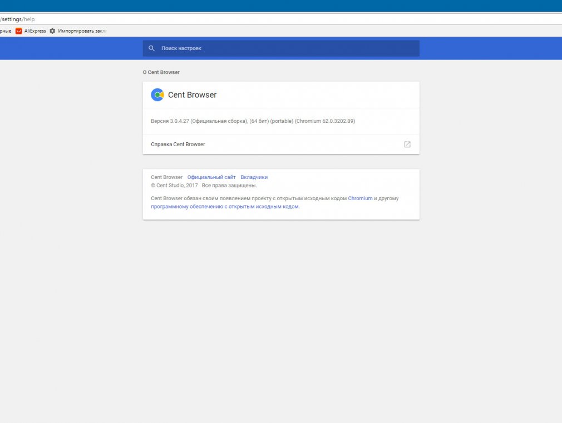The width and height of the screenshot is (562, 423).
Task: Open the Вкладчики contributors link
Action: pos(254,177)
